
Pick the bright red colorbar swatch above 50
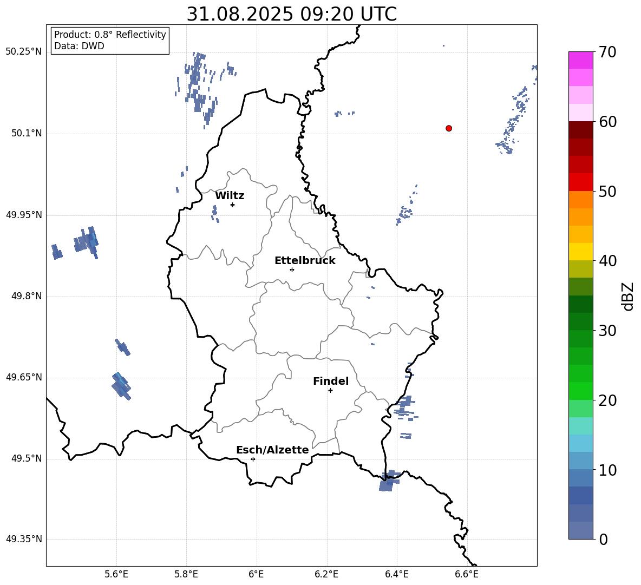point(580,182)
